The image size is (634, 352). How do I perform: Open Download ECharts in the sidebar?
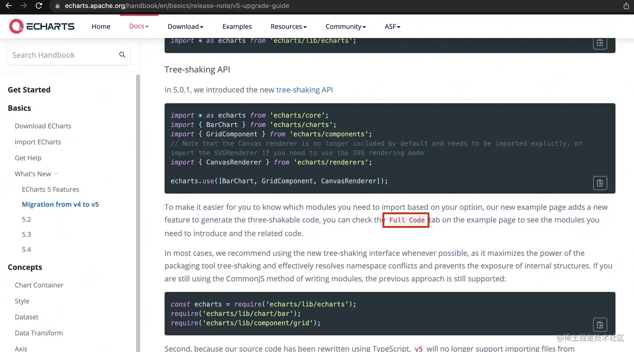click(x=43, y=126)
